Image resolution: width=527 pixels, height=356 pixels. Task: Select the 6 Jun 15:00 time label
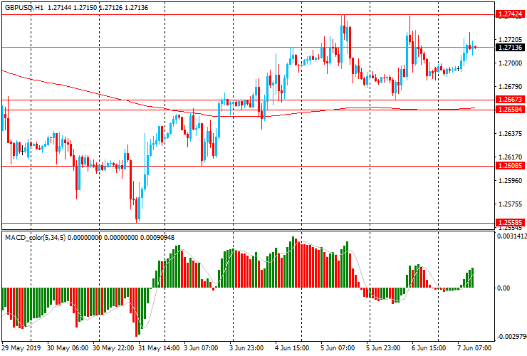(x=428, y=349)
